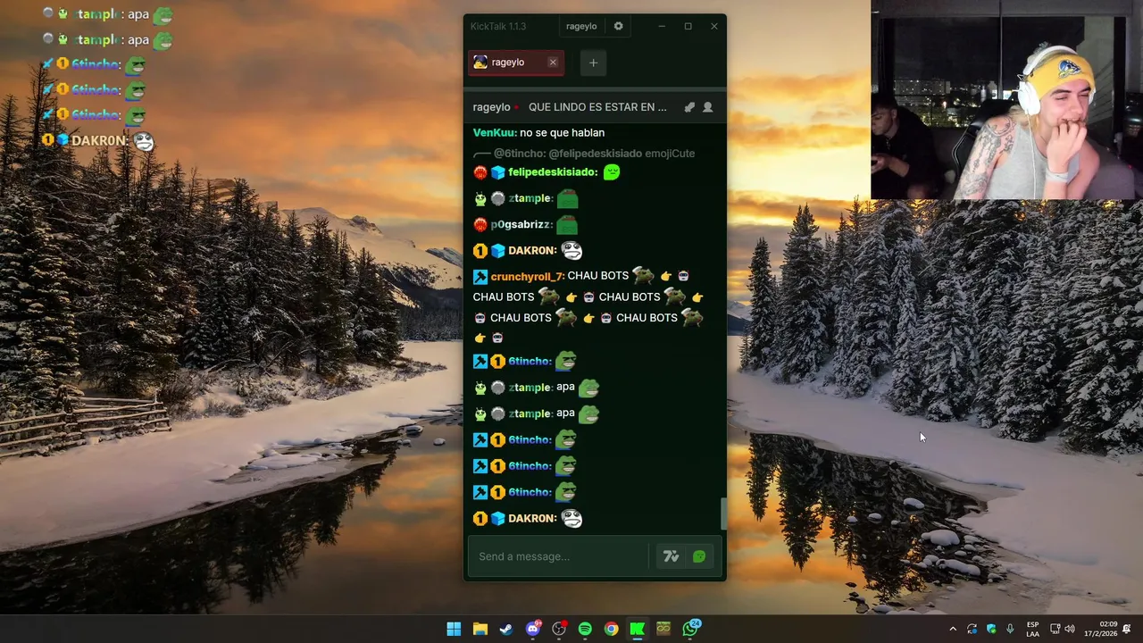Click the green box app taskbar icon

tap(663, 629)
